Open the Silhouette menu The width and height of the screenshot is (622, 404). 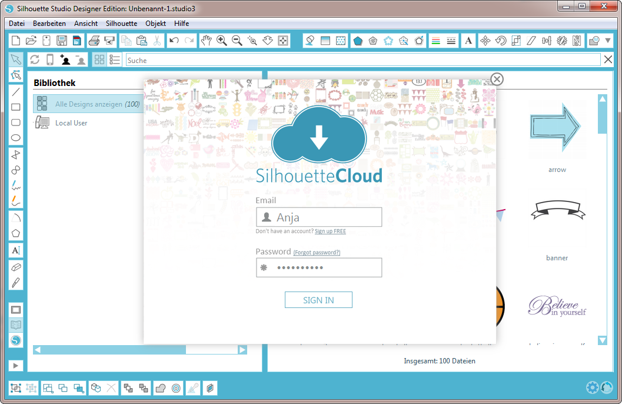point(121,24)
